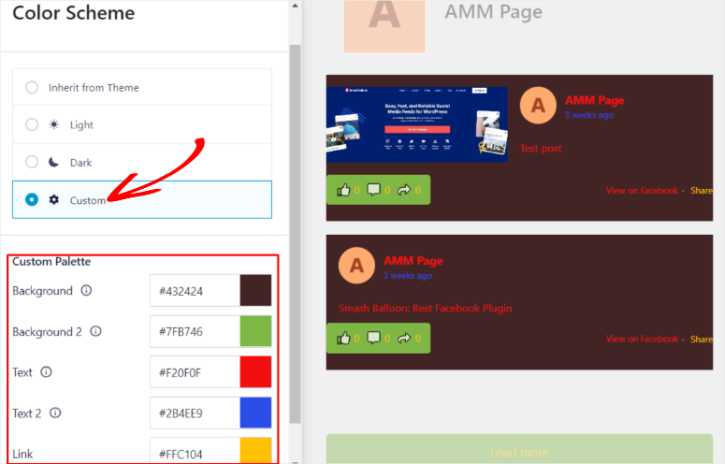Open View on Facebook link in Smash Balloon post

[642, 339]
